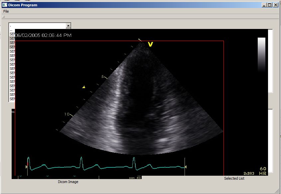Click the ECG start marker arrow

[x=27, y=167]
